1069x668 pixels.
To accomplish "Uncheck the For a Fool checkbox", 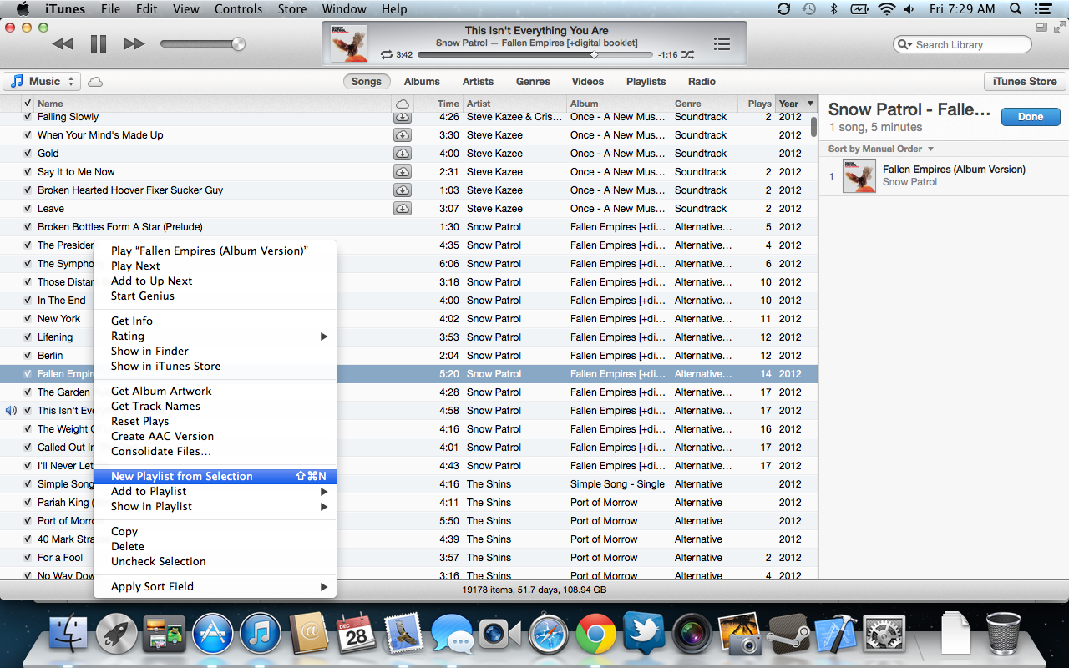I will point(28,558).
